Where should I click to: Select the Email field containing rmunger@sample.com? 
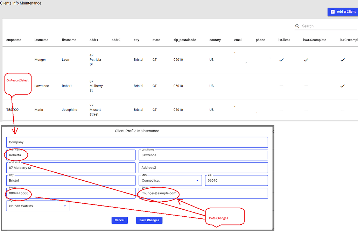click(203, 193)
